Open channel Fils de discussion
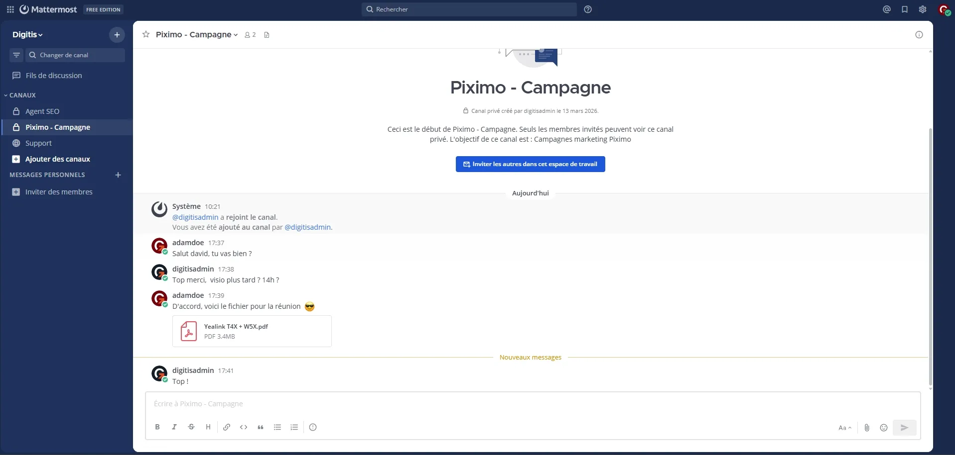Image resolution: width=955 pixels, height=455 pixels. point(53,75)
